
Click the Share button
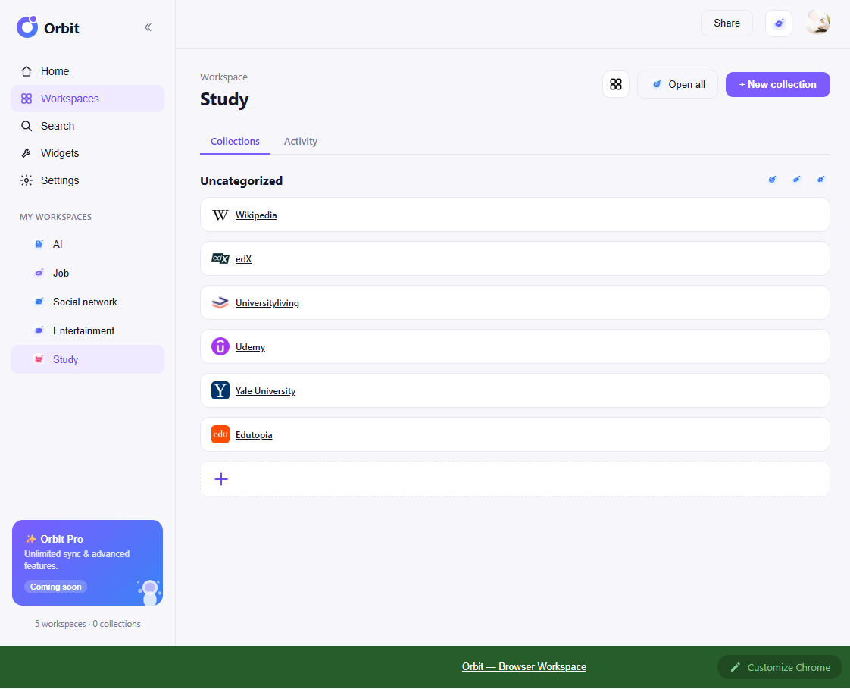point(727,23)
